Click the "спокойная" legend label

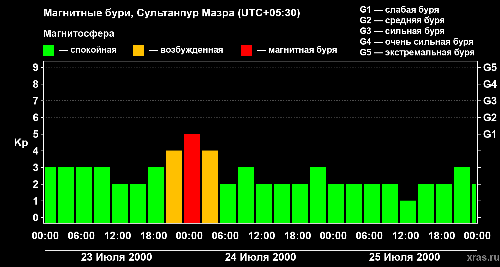(x=94, y=50)
